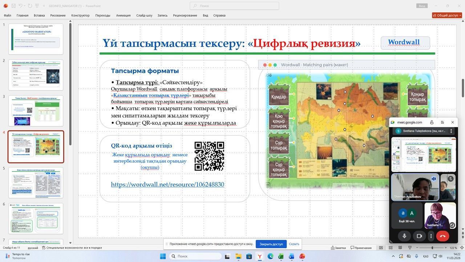Start slideshow from status bar icon

click(409, 248)
